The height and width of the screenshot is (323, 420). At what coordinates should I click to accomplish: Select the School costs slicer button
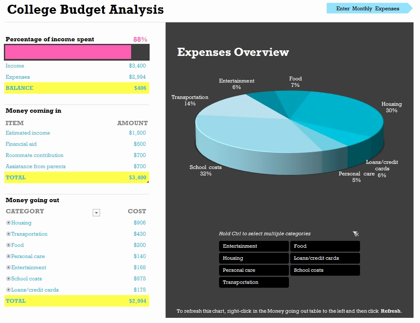325,270
